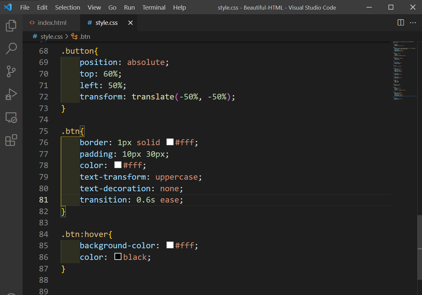Screen dimensions: 422x295
Task: Open the Run menu
Action: click(x=129, y=7)
